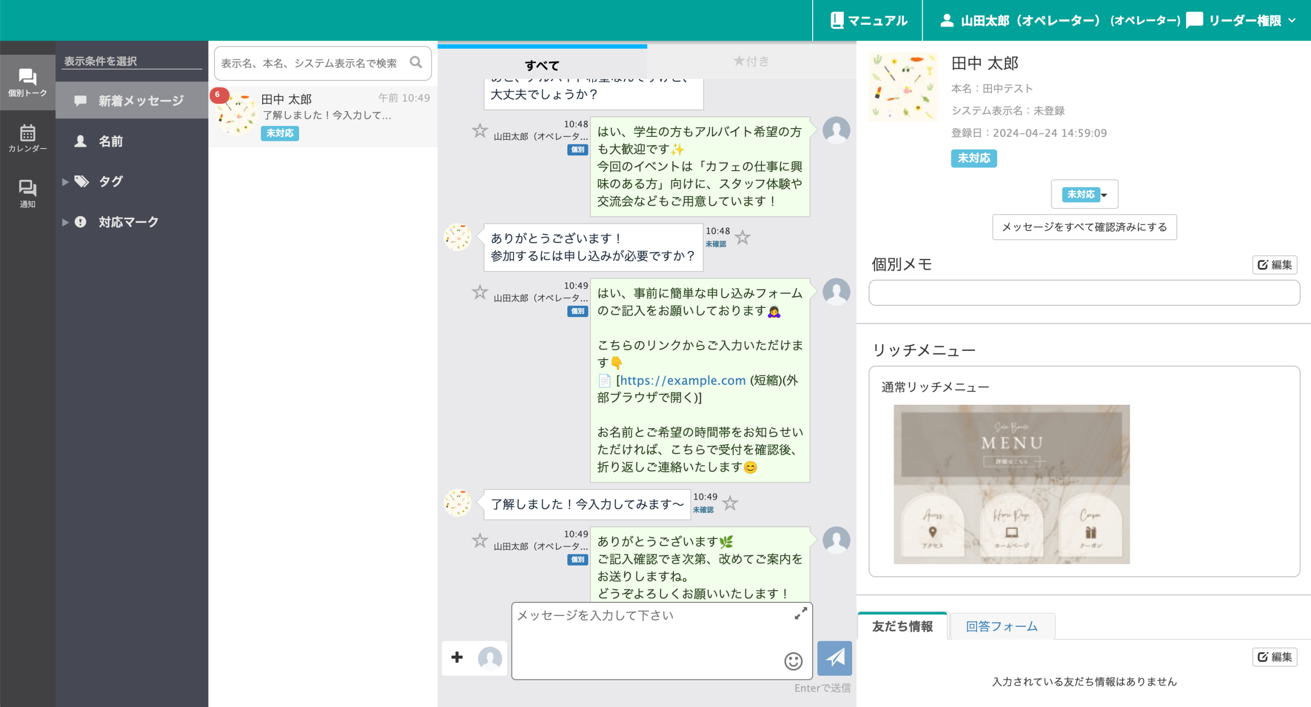
Task: Click the rich menu thumbnail image
Action: pyautogui.click(x=1011, y=484)
